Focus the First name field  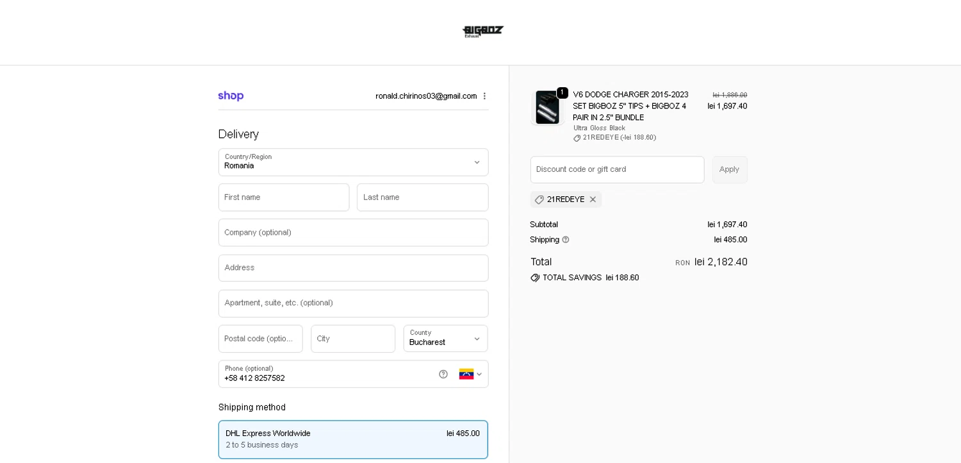tap(284, 198)
